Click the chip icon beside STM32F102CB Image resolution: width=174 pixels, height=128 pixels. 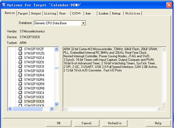[20, 71]
